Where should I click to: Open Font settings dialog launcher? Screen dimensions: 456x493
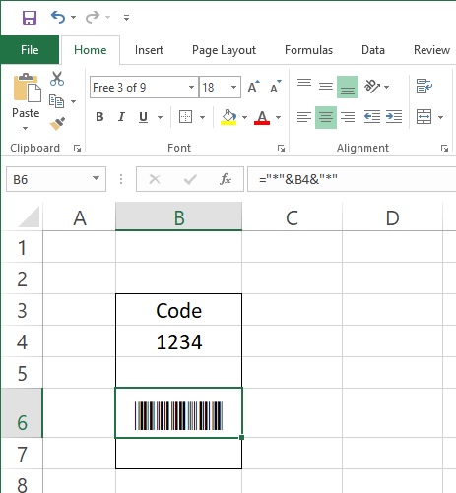(x=281, y=149)
